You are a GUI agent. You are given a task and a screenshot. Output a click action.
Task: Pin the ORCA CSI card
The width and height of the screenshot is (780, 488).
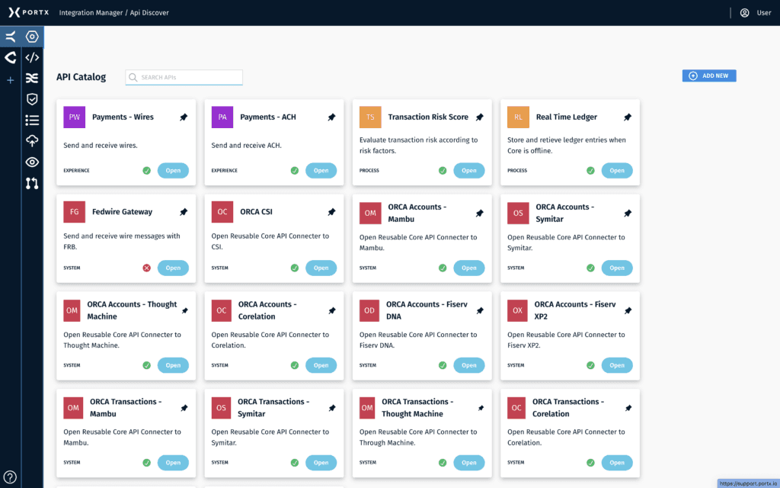click(x=331, y=212)
